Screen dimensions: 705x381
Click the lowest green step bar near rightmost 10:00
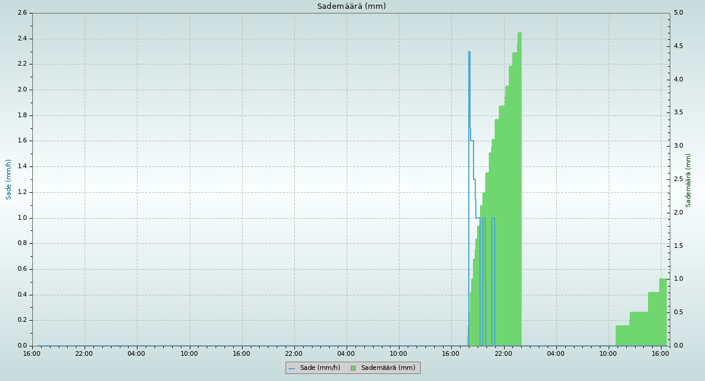click(623, 335)
